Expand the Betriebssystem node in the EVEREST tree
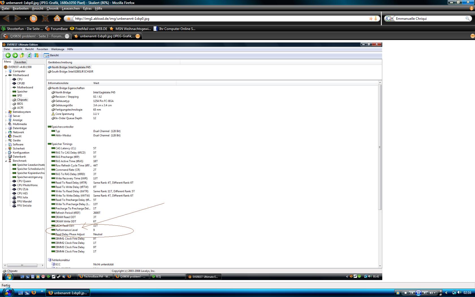The height and width of the screenshot is (297, 475). (x=6, y=112)
